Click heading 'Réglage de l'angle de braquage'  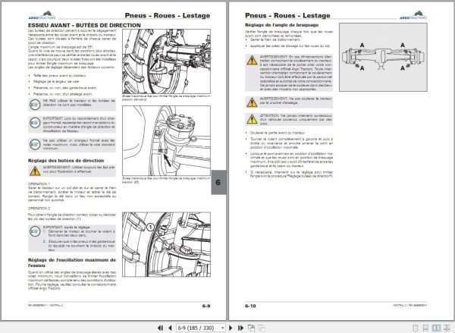pos(282,25)
